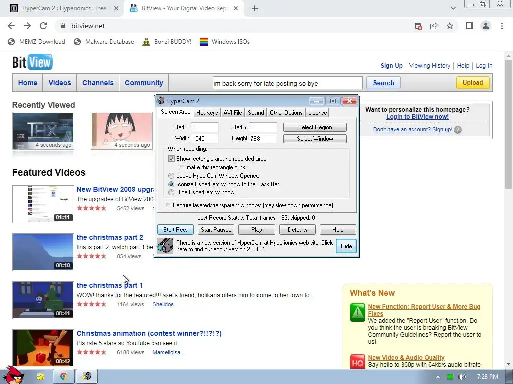
Task: Click the speaker volume tray icon
Action: 462,377
